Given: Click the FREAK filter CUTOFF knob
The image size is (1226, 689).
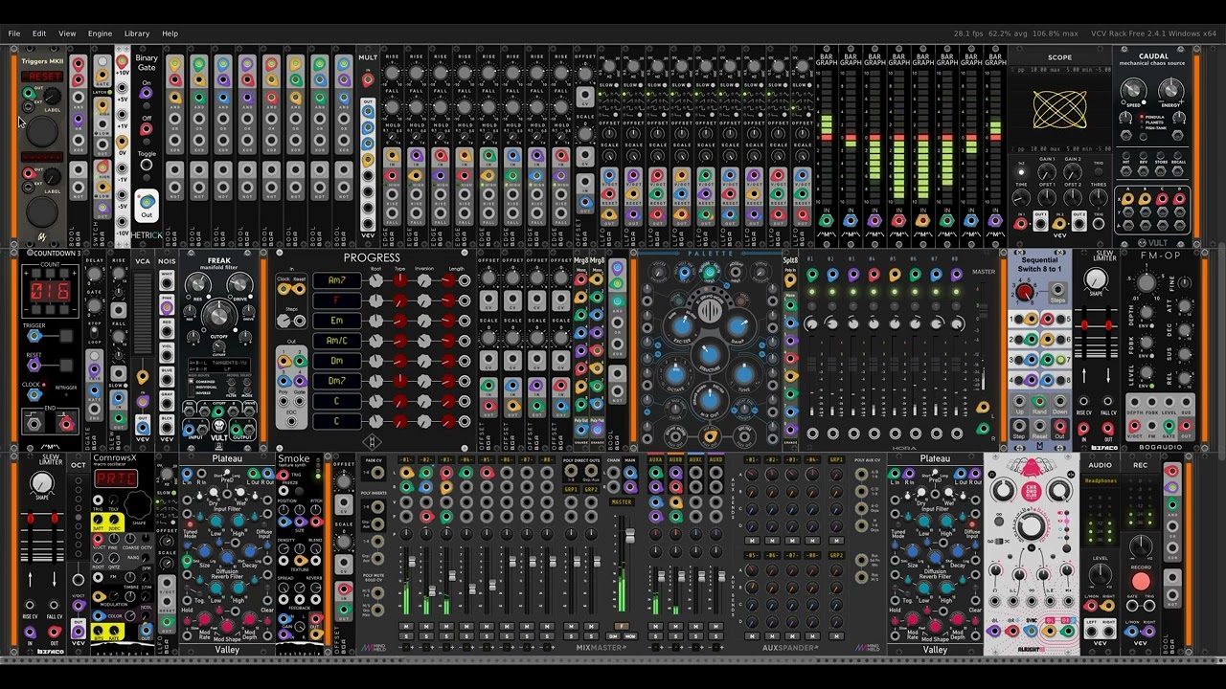Looking at the screenshot, I should 218,316.
